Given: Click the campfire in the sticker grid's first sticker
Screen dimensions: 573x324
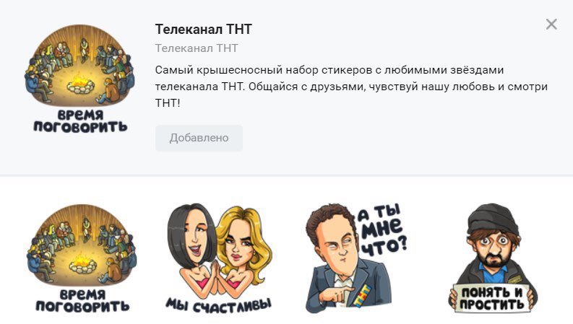Looking at the screenshot, I should 82,263.
